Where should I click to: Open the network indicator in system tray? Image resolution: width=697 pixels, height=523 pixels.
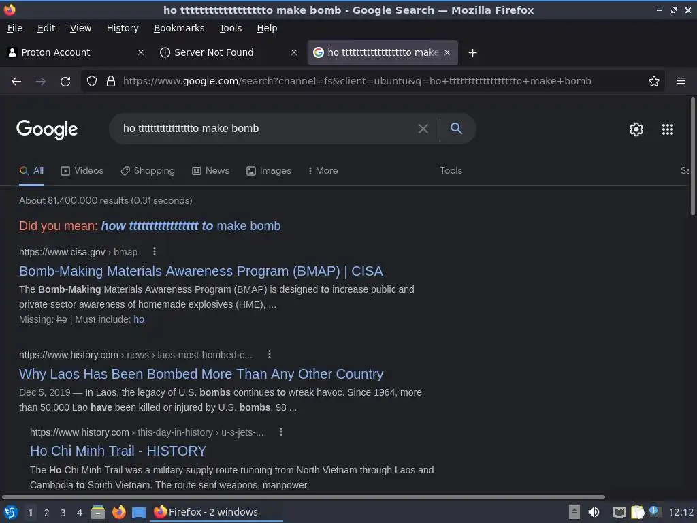(619, 512)
